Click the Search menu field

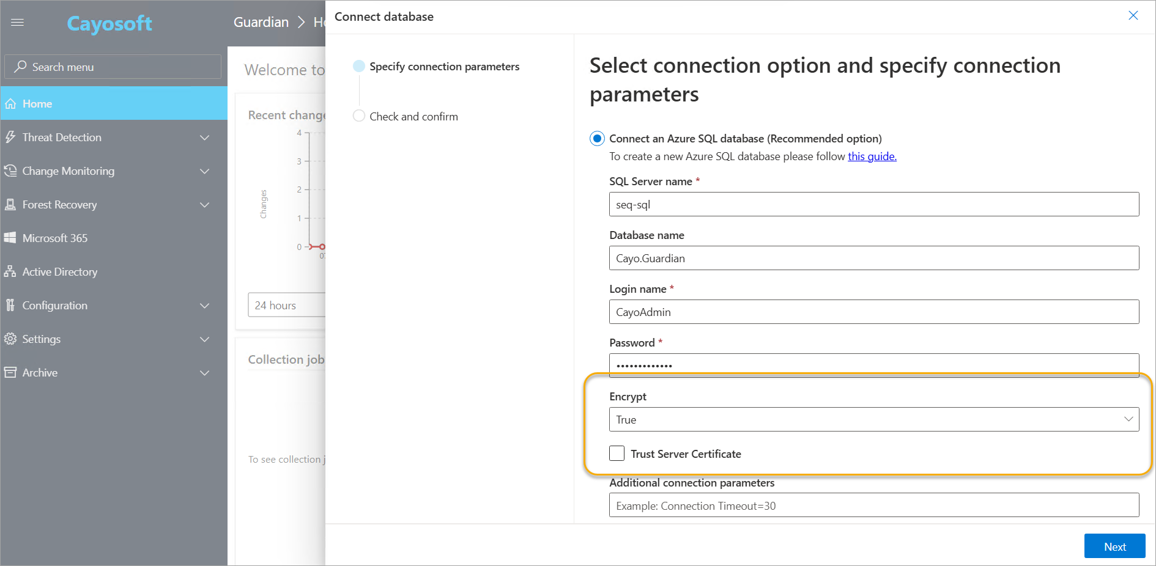tap(113, 67)
